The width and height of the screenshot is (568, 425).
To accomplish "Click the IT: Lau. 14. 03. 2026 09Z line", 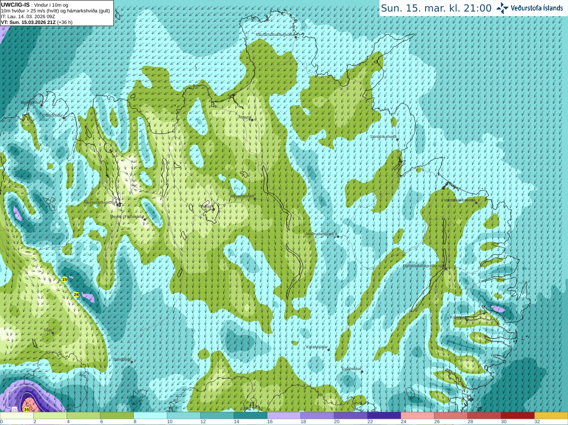I will [x=28, y=16].
